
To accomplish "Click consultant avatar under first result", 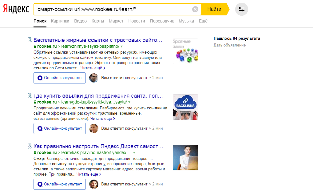I will [x=93, y=78].
